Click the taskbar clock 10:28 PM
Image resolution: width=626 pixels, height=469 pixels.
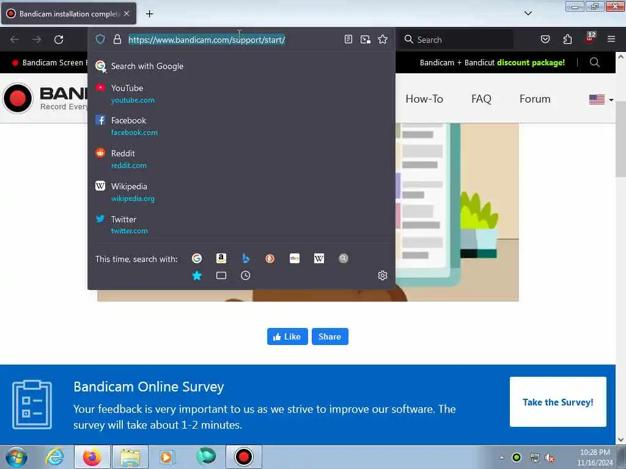click(594, 453)
